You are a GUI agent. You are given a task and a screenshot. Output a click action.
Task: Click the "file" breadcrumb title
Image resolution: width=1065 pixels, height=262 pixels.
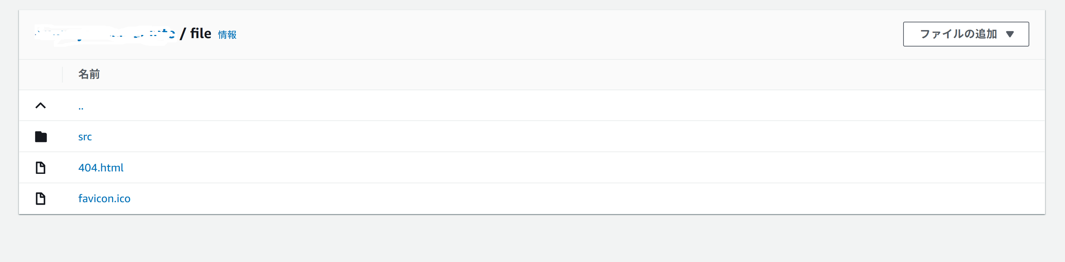tap(200, 34)
